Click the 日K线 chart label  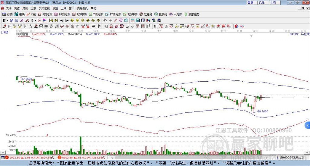point(5,32)
